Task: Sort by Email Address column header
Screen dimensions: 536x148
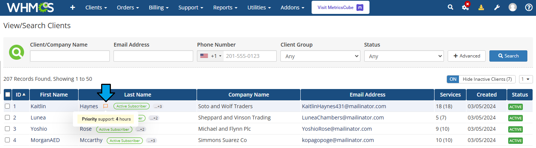Action: (367, 95)
